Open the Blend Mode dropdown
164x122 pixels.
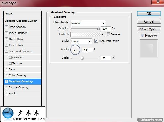click(x=88, y=23)
